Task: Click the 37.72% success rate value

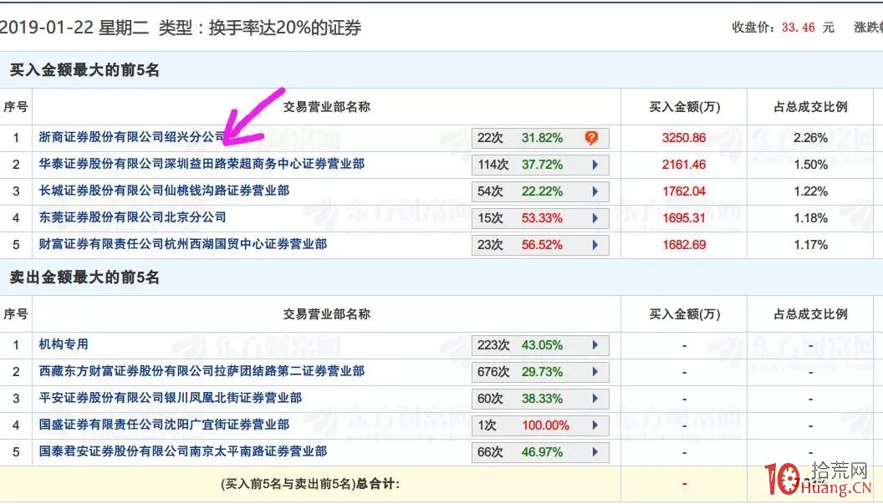Action: 543,165
